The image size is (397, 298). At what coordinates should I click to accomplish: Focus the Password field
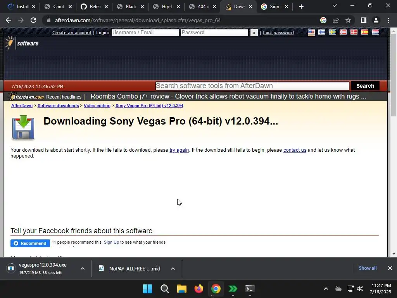point(214,33)
